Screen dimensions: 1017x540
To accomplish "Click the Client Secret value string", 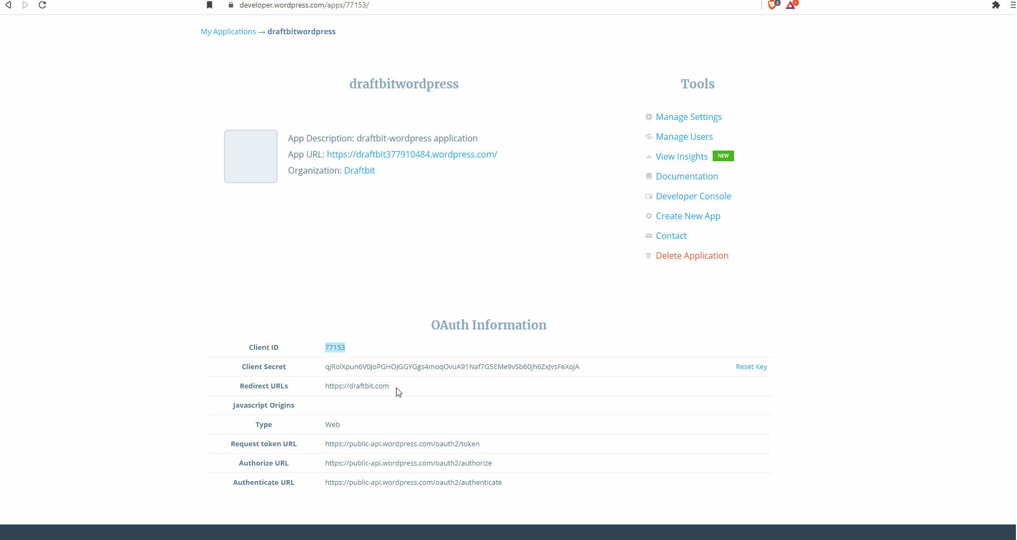I will [452, 367].
